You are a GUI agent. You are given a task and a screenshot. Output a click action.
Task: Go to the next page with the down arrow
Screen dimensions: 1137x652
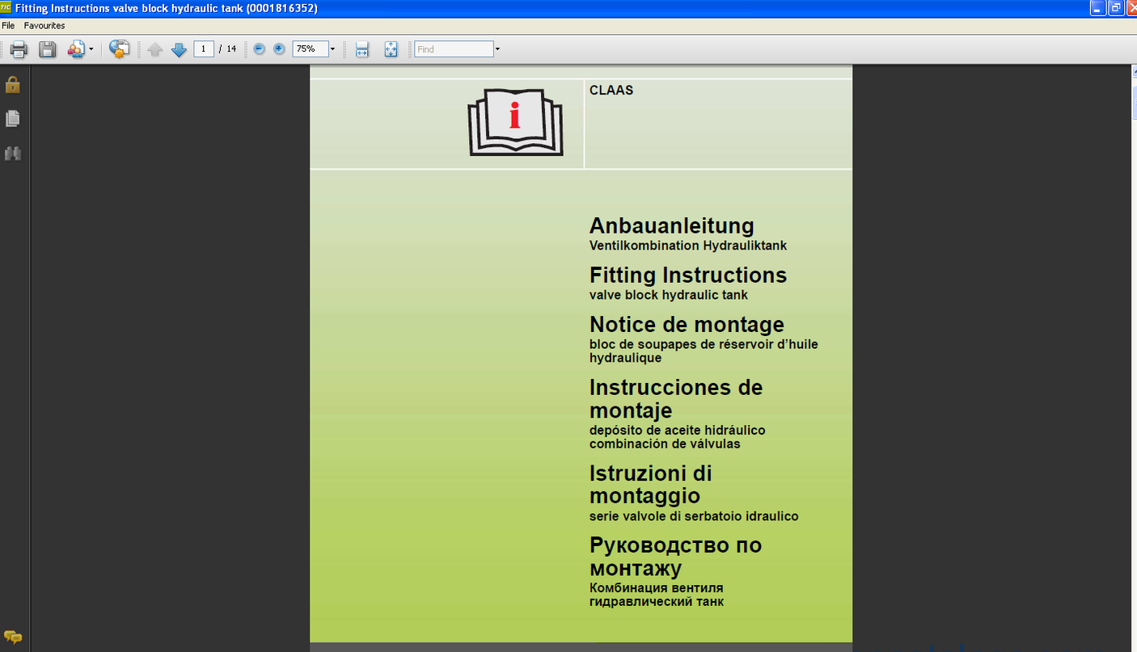(178, 48)
